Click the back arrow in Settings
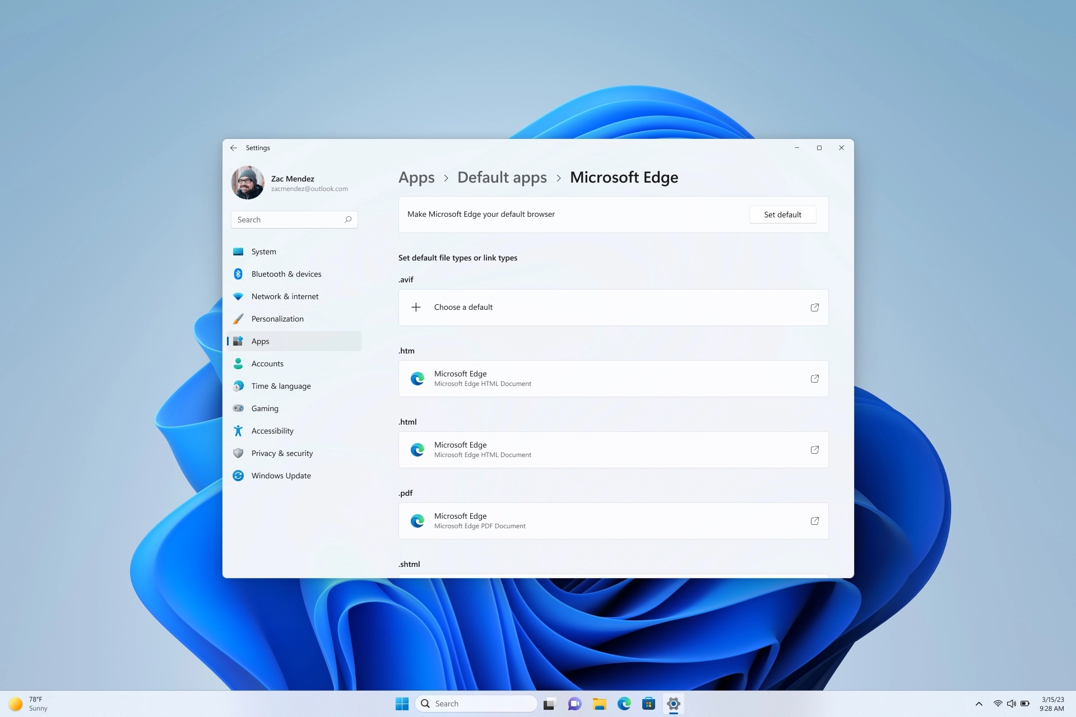The width and height of the screenshot is (1076, 717). tap(233, 147)
